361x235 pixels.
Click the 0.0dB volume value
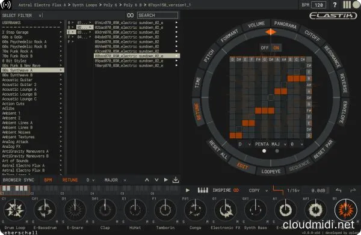[318, 191]
